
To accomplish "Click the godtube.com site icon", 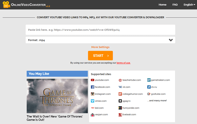I will click(x=149, y=94).
